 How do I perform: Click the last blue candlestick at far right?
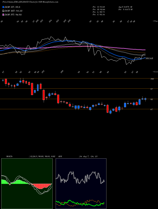145,99
